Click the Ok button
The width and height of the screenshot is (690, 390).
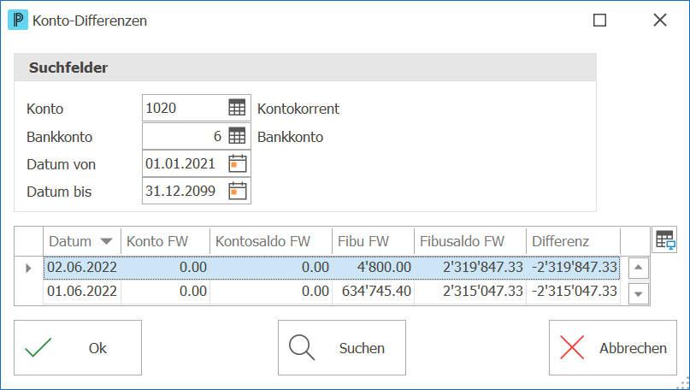pyautogui.click(x=78, y=348)
